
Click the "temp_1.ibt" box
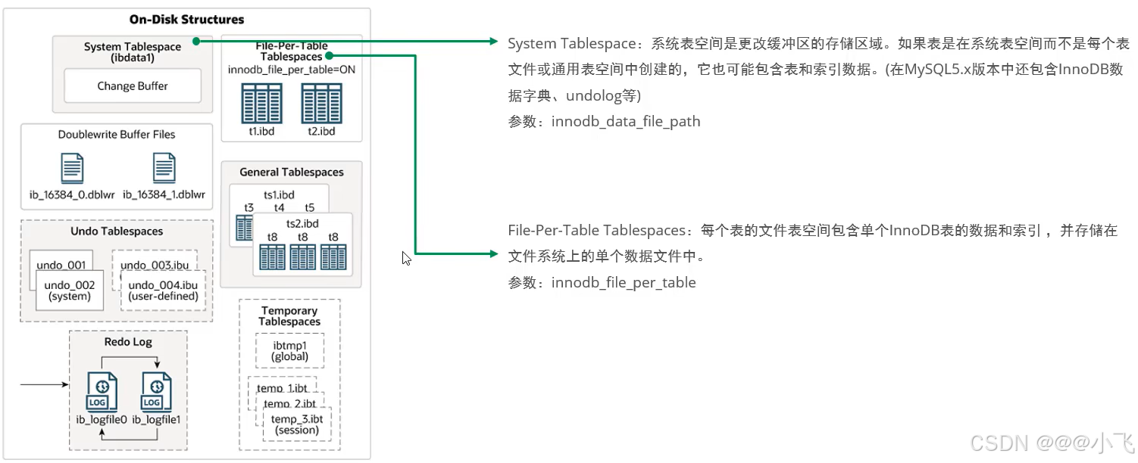pos(282,388)
